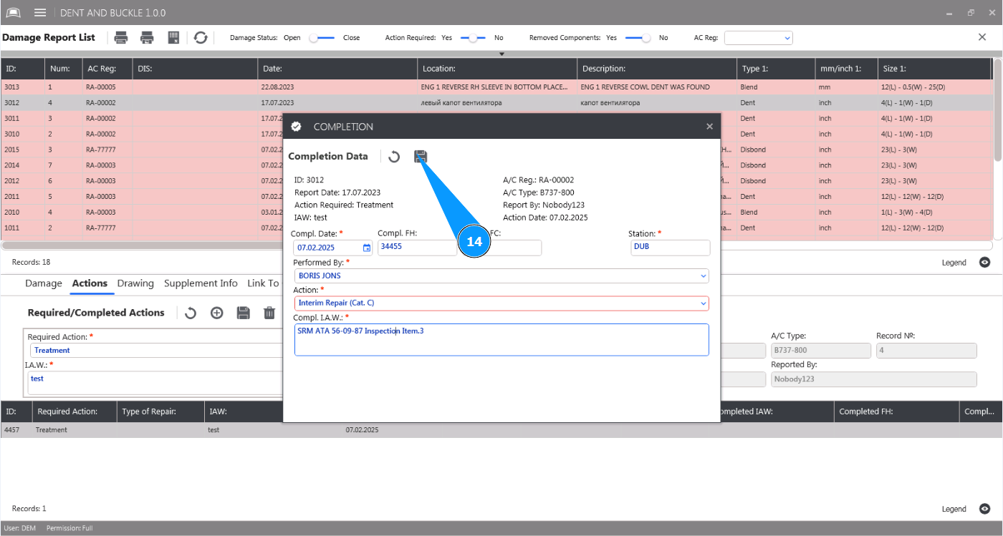Close the Damage Report List panel
This screenshot has height=536, width=1003.
(982, 37)
